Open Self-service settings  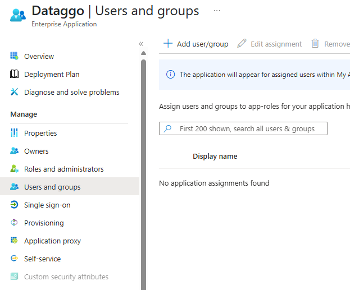(42, 259)
